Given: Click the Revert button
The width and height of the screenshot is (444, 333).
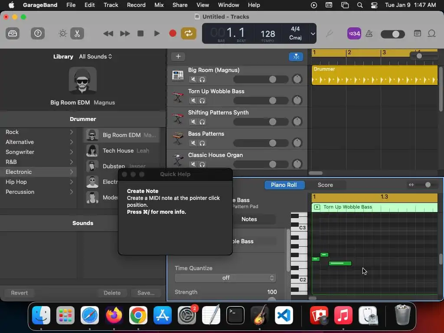Looking at the screenshot, I should point(19,293).
